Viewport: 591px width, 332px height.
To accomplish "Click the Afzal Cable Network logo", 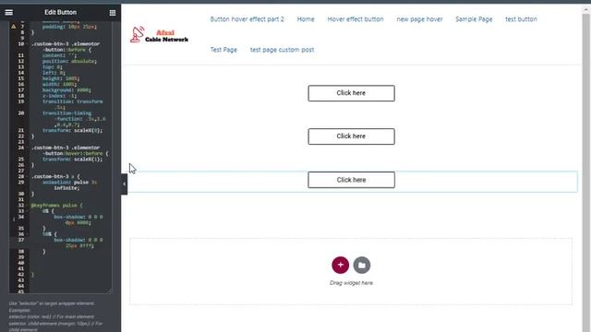I will [159, 35].
